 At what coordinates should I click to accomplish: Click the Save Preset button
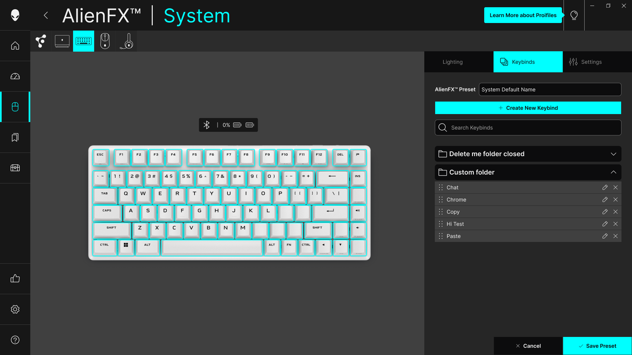point(597,346)
